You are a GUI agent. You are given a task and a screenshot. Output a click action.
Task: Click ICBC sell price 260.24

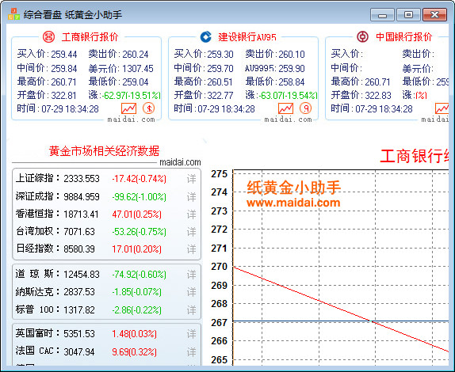click(136, 54)
